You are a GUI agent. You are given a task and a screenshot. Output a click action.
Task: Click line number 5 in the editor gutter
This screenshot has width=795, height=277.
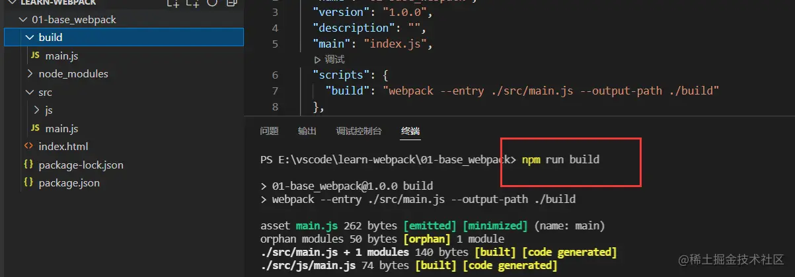[x=275, y=44]
